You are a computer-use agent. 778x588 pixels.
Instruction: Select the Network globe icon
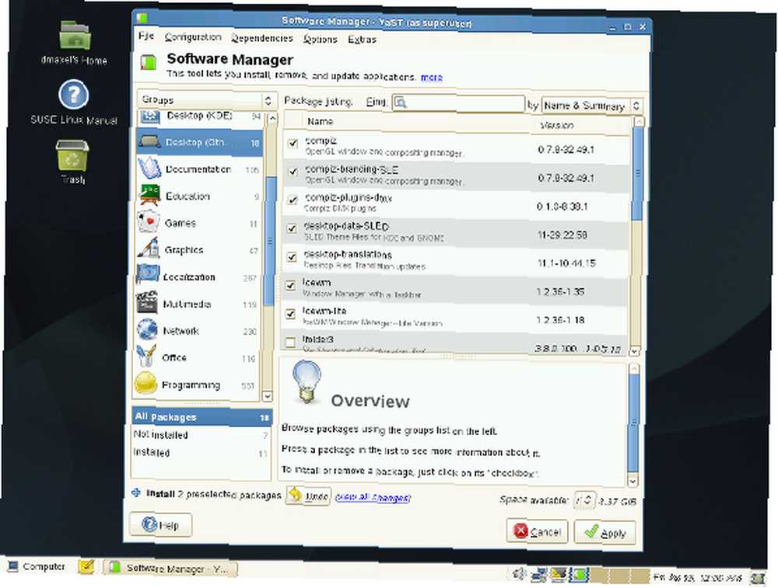tap(147, 329)
